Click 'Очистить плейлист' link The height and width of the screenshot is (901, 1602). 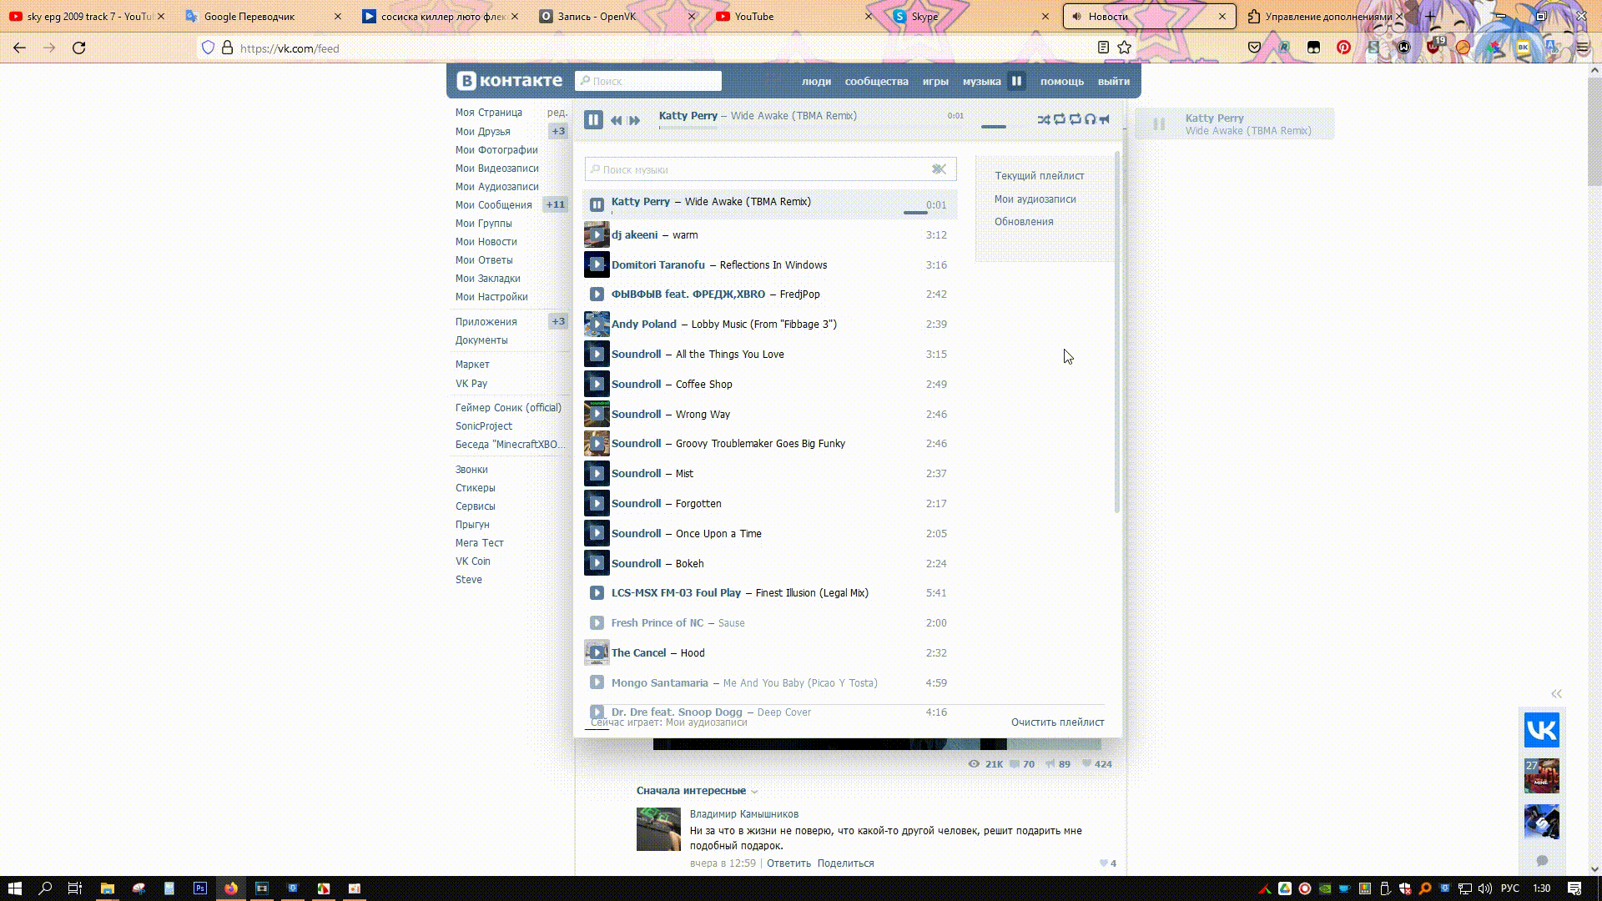(x=1057, y=722)
